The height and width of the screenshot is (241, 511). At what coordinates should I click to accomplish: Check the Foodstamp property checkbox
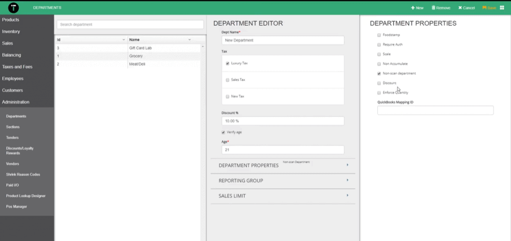[x=379, y=35]
